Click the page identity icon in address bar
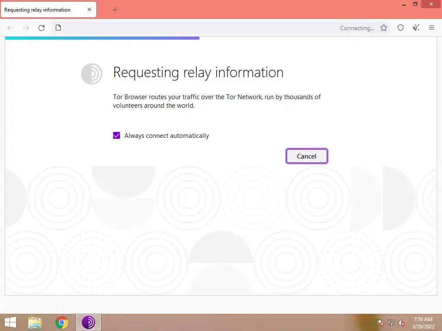Viewport: 442px width, 331px height. (x=58, y=28)
